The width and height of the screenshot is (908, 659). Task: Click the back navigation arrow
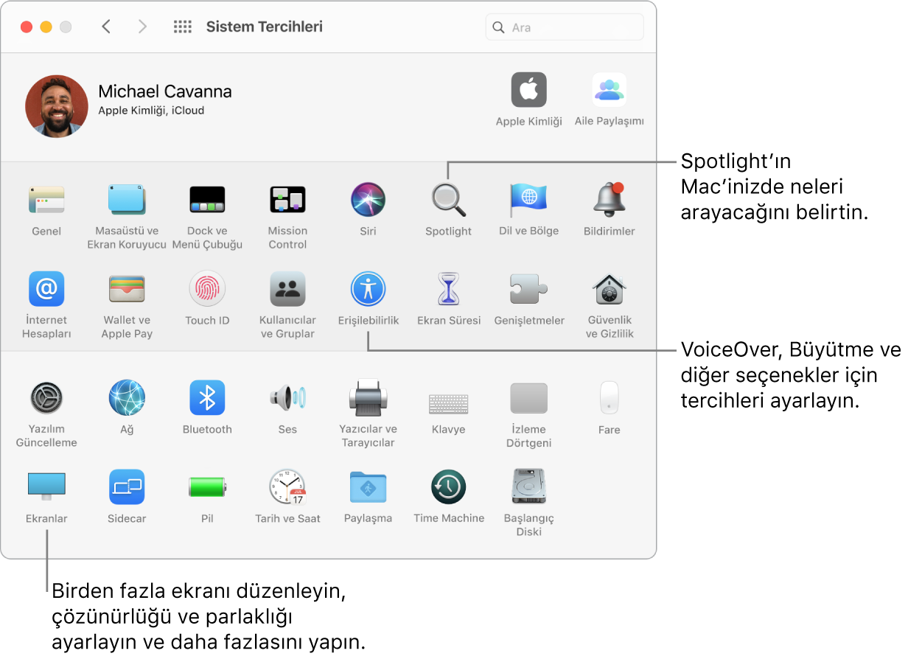106,27
